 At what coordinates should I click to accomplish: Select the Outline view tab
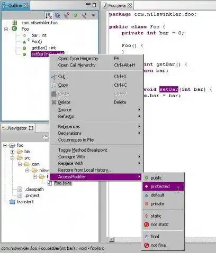15,6
